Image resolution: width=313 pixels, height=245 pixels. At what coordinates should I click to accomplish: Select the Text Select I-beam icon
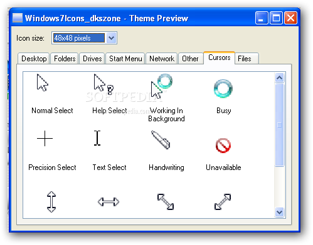point(97,138)
